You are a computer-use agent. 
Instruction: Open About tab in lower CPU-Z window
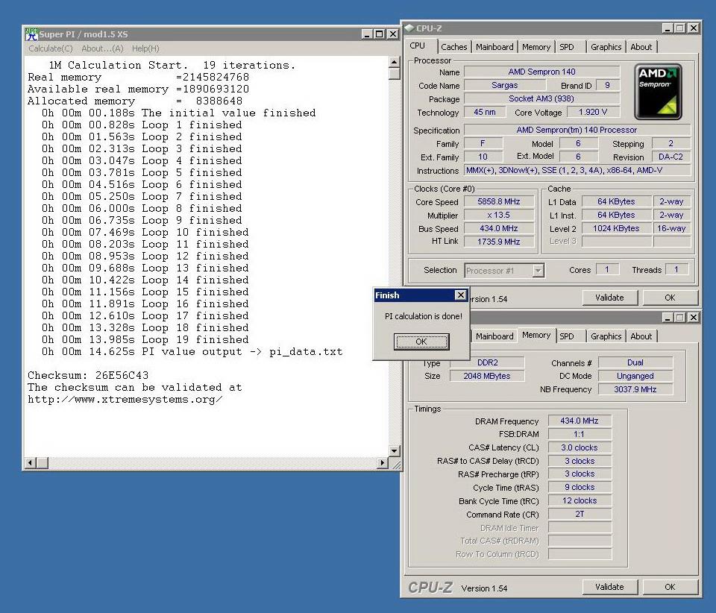click(x=641, y=336)
